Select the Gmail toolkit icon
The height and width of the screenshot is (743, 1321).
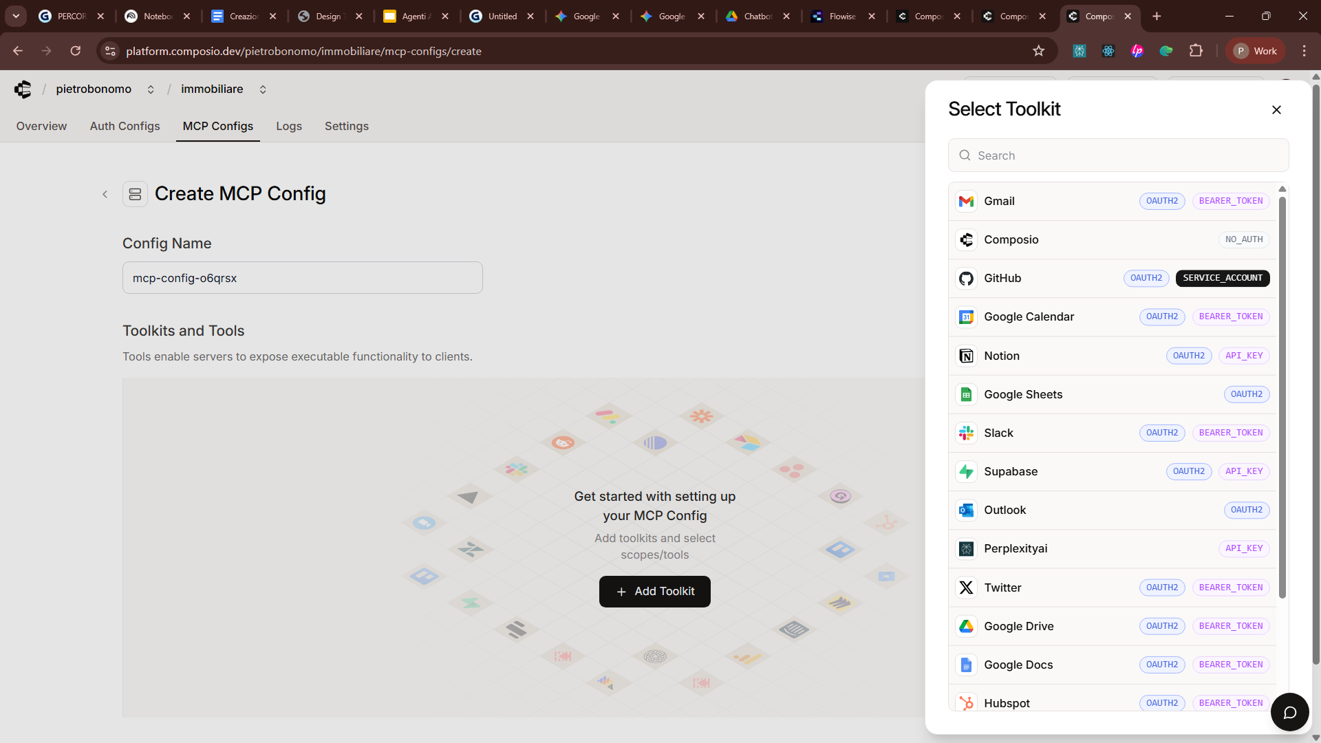(966, 201)
